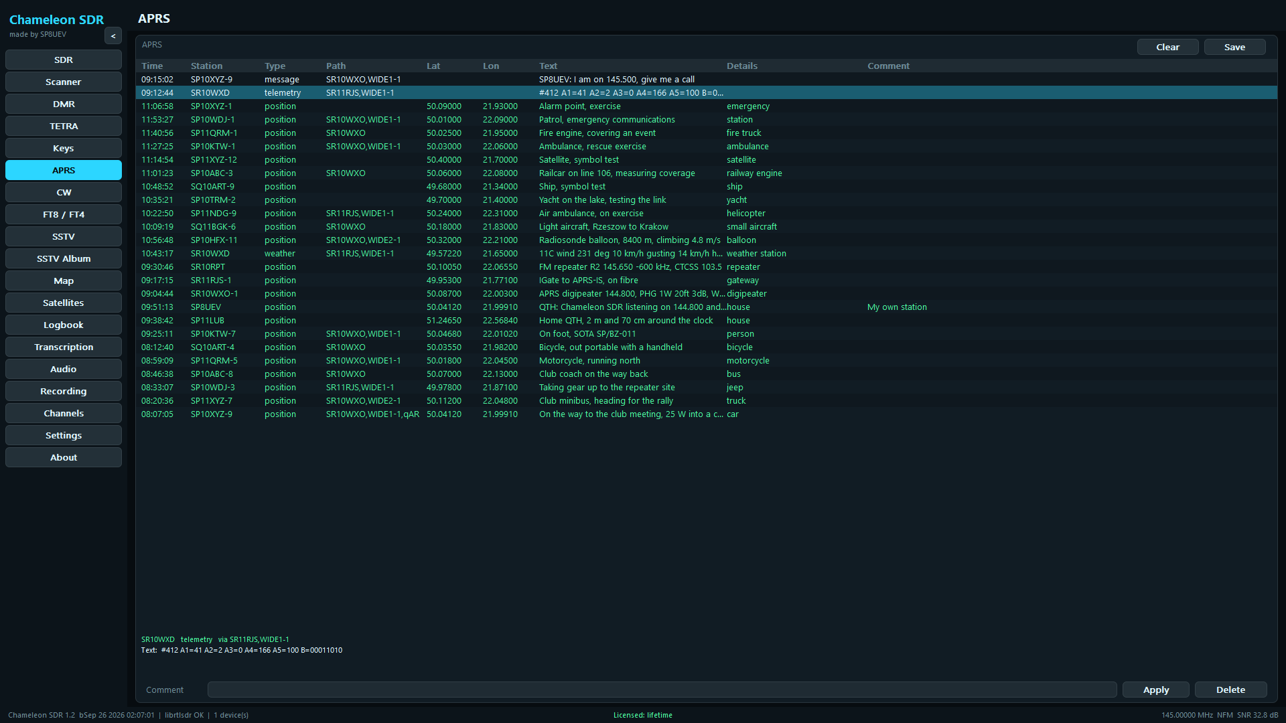Collapse the sidebar with the arrow button
The height and width of the screenshot is (723, 1286).
pos(113,36)
